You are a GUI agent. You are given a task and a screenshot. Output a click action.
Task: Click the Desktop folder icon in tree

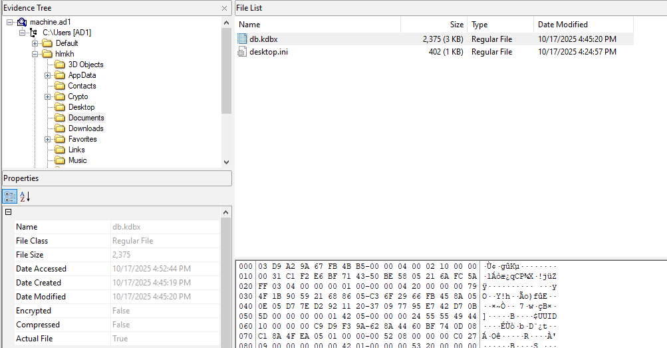click(x=60, y=107)
